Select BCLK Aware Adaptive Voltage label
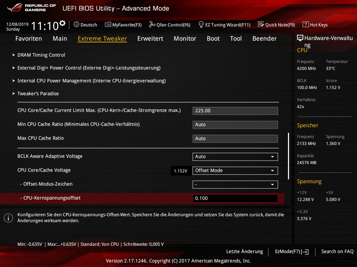The height and width of the screenshot is (267, 357). click(x=50, y=156)
